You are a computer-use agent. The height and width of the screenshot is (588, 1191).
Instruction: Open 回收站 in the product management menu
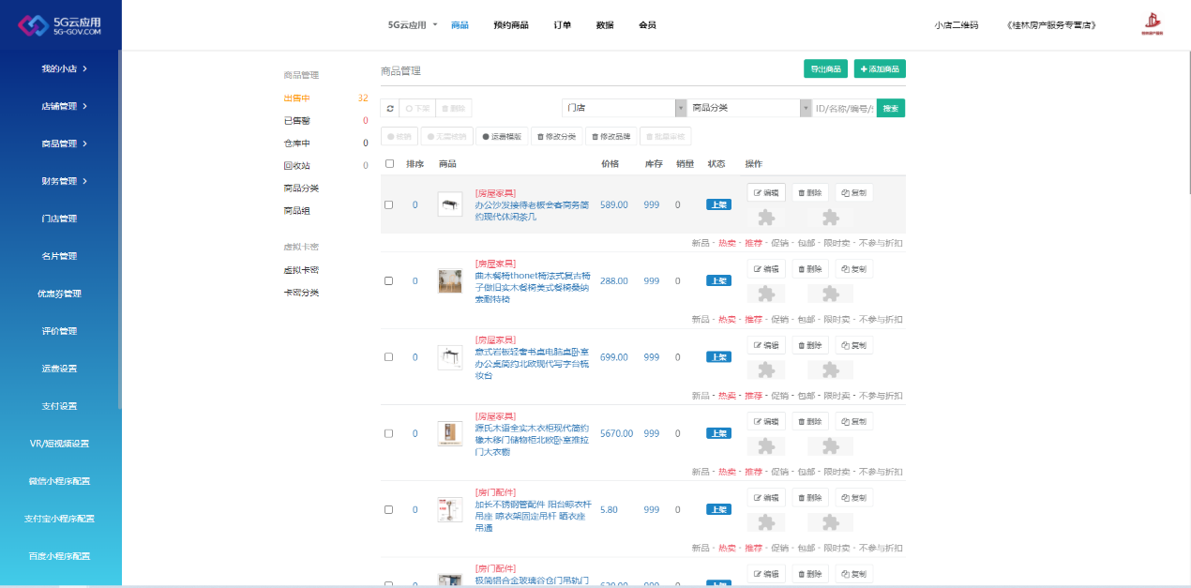296,166
